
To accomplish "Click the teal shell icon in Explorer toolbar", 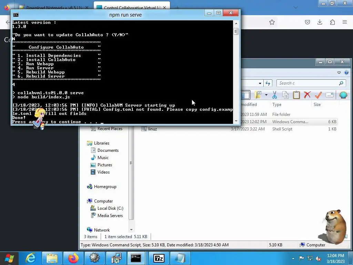I will (343, 95).
